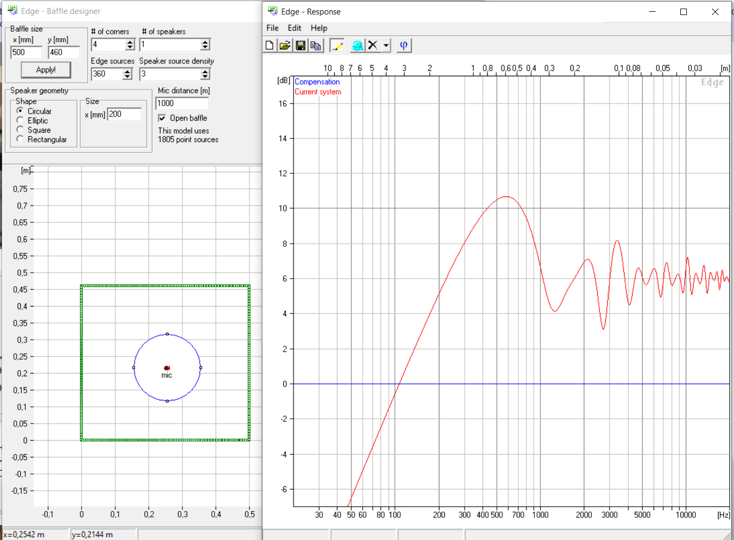The width and height of the screenshot is (734, 540).
Task: Focus the baffle y size field
Action: [64, 52]
